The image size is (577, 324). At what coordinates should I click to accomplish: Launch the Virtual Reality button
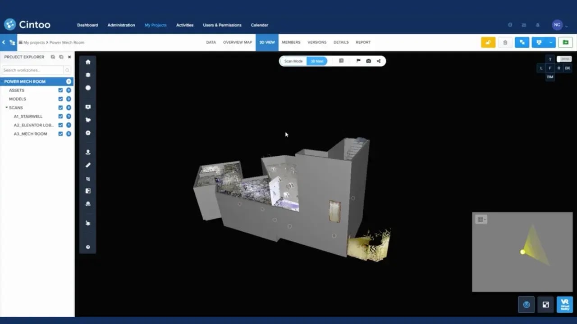pos(564,305)
